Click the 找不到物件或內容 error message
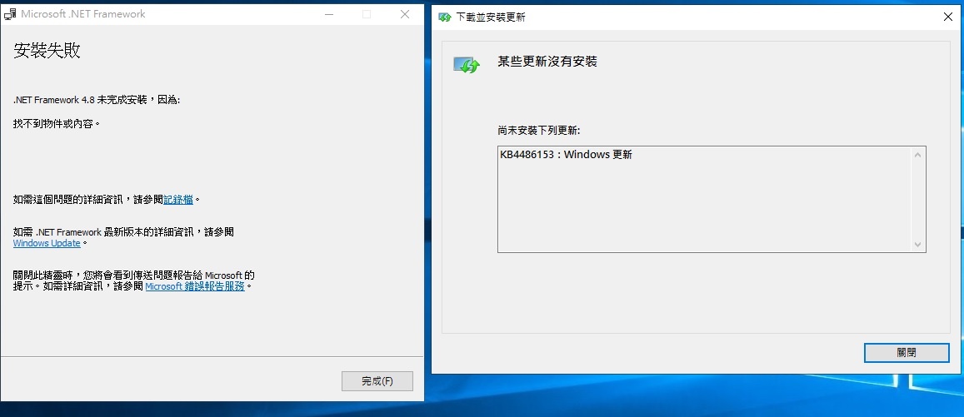 (56, 124)
